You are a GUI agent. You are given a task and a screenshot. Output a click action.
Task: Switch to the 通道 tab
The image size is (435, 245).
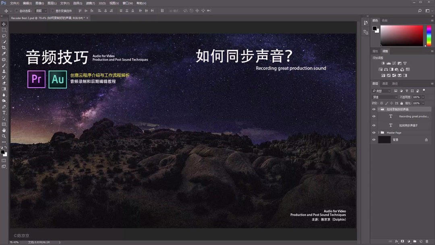click(x=385, y=84)
